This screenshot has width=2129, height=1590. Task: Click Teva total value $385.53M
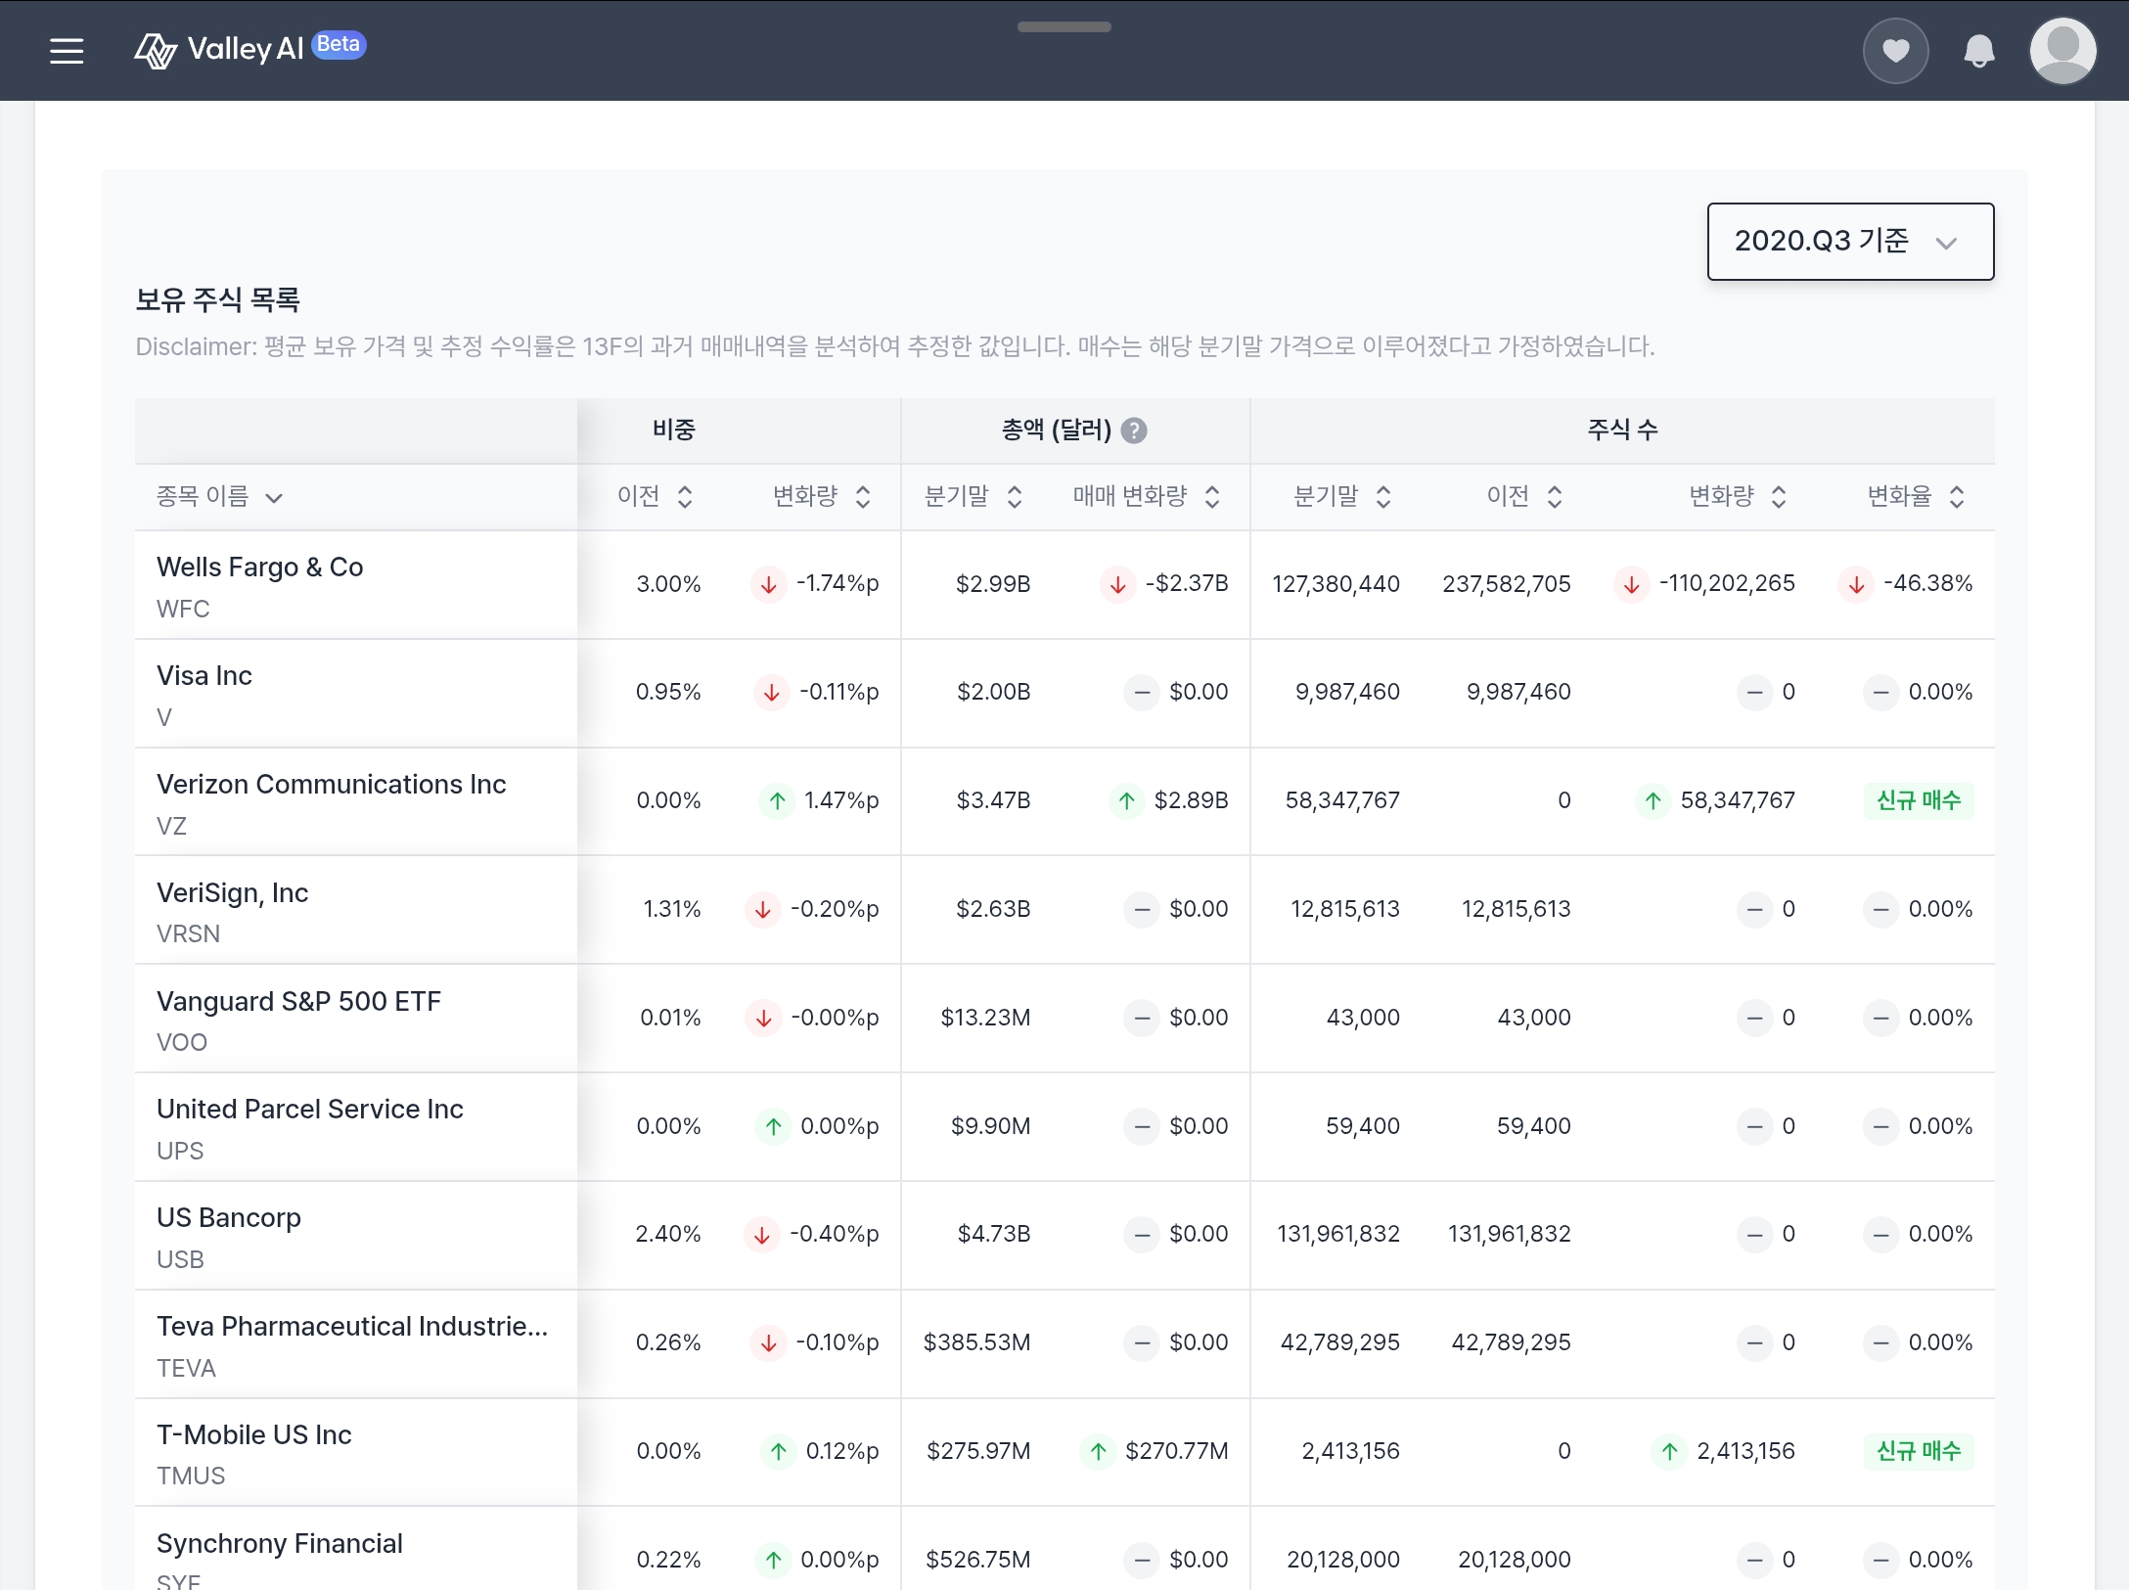click(x=976, y=1342)
